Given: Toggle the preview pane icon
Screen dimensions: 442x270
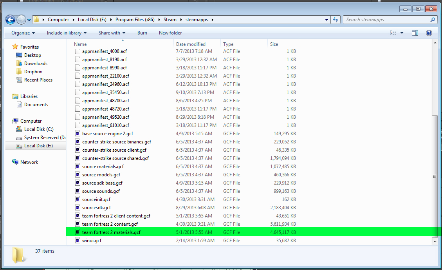Looking at the screenshot, I should 415,33.
